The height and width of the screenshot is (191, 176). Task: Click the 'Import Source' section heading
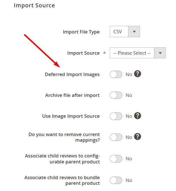pos(34,5)
